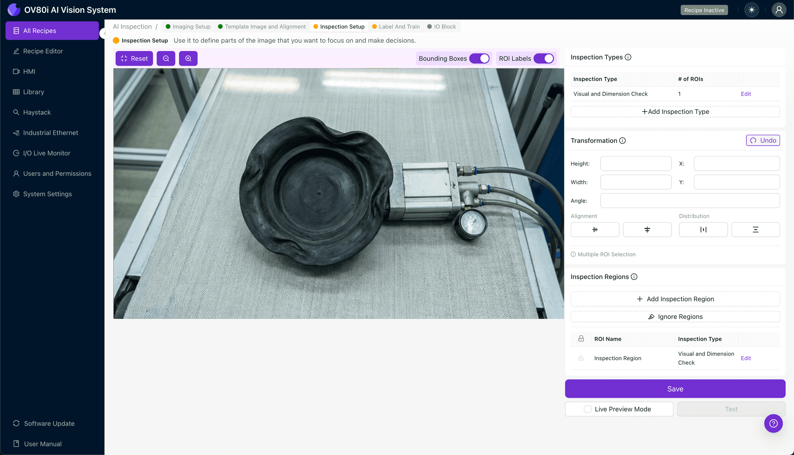Turn off Bounding Boxes switch
Image resolution: width=794 pixels, height=455 pixels.
(x=480, y=58)
